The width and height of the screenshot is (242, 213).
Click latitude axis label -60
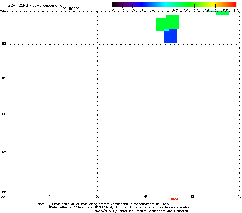pyautogui.click(x=3, y=192)
